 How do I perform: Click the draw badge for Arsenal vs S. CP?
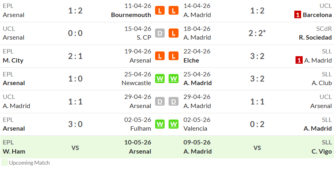pos(160,33)
